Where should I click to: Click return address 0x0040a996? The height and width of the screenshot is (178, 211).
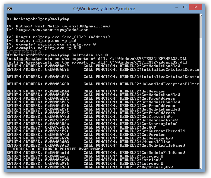tap(57, 164)
